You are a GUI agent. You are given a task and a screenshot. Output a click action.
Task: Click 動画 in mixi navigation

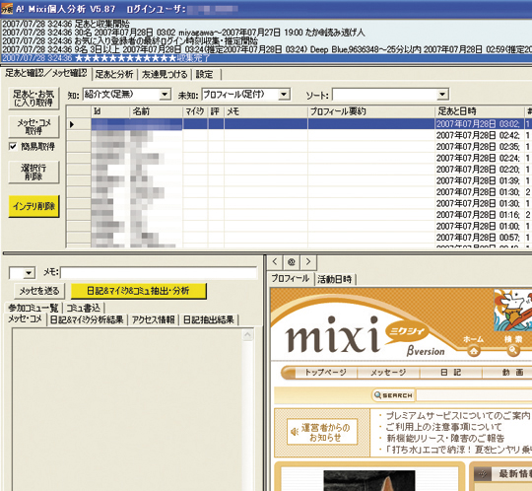coord(512,373)
